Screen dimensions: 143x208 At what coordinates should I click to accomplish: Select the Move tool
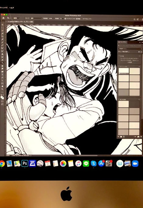coord(2,25)
